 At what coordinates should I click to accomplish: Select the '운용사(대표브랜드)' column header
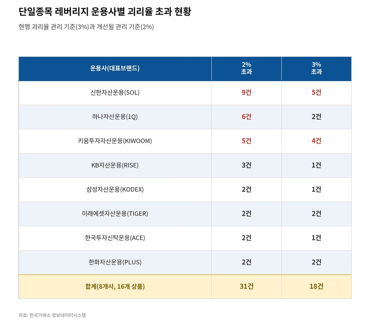coord(115,69)
